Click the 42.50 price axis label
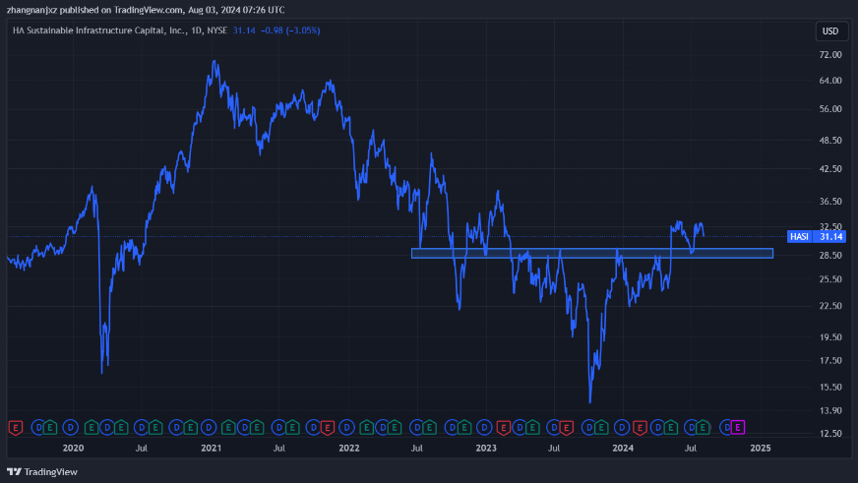The height and width of the screenshot is (483, 858). click(830, 169)
